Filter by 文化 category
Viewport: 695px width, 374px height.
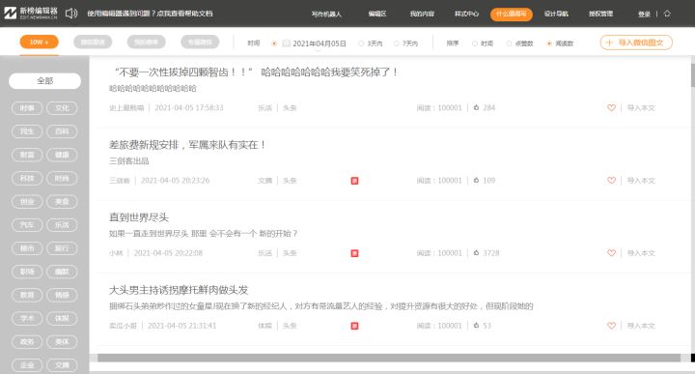click(62, 108)
